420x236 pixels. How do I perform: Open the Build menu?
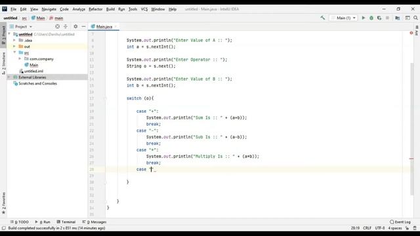(110, 9)
